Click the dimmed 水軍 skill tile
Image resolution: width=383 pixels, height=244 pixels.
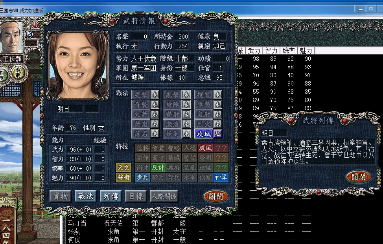point(190,177)
